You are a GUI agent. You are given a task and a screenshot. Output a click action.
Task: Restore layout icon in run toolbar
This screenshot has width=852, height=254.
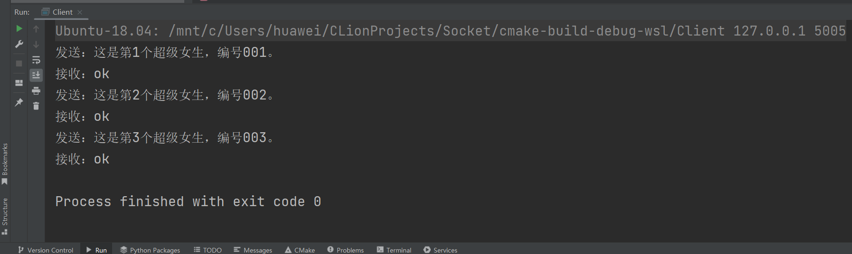coord(19,82)
